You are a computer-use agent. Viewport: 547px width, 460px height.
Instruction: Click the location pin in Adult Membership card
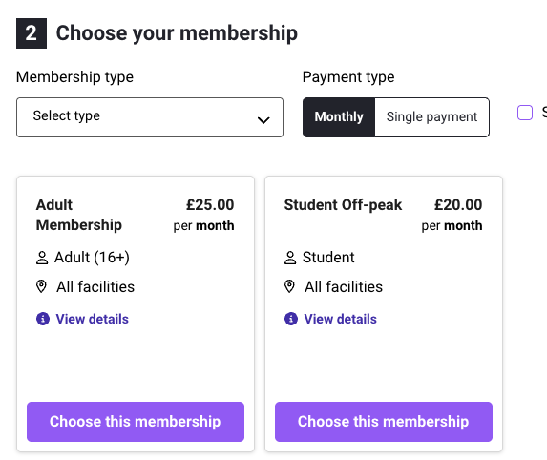pyautogui.click(x=41, y=286)
